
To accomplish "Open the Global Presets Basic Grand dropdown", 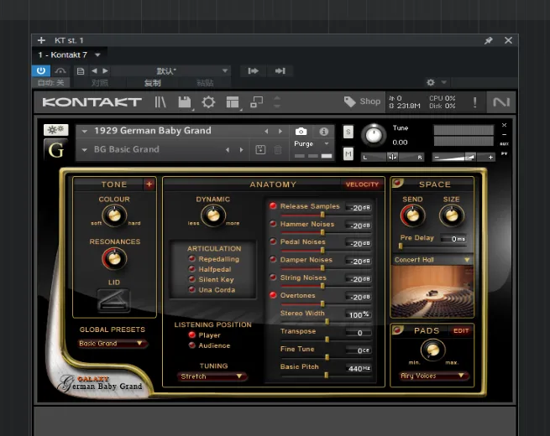I will click(112, 344).
